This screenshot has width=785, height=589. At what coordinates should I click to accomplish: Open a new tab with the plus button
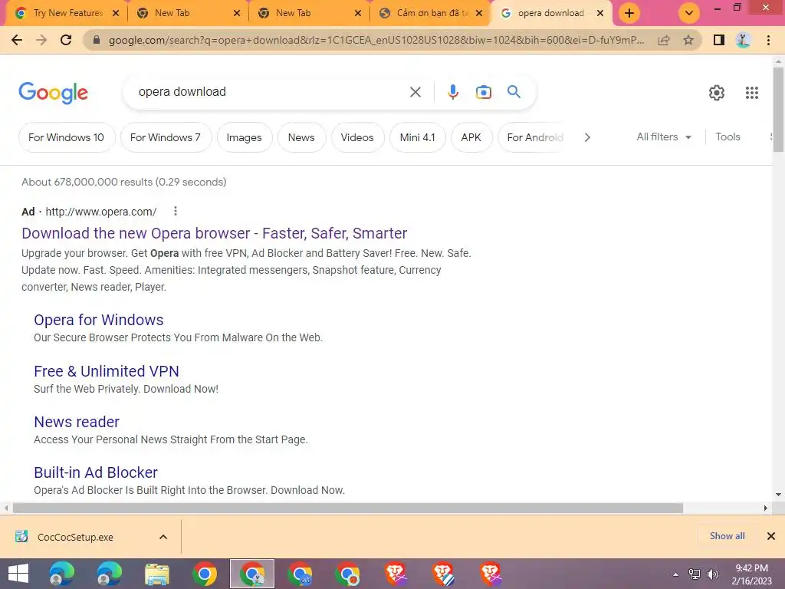629,13
